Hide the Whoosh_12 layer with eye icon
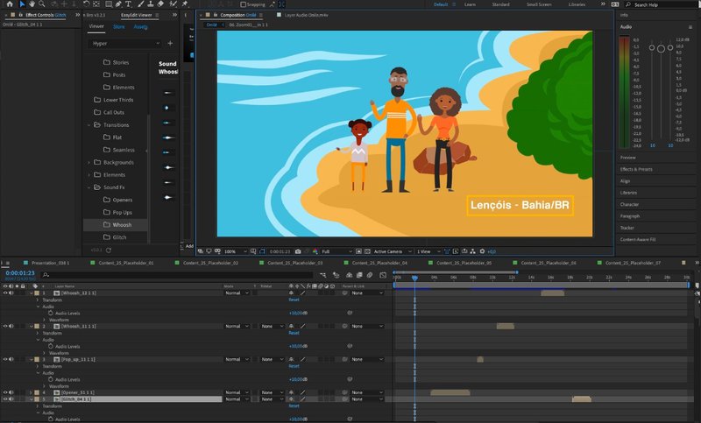This screenshot has width=701, height=423. coord(5,293)
